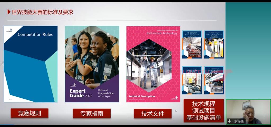Viewport: 271px width, 127px height.
Task: Open the Expert Guide 2022 cover
Action: coord(92,64)
